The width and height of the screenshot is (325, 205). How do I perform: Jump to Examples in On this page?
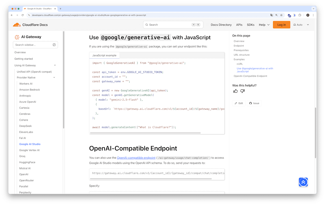[x=239, y=59]
